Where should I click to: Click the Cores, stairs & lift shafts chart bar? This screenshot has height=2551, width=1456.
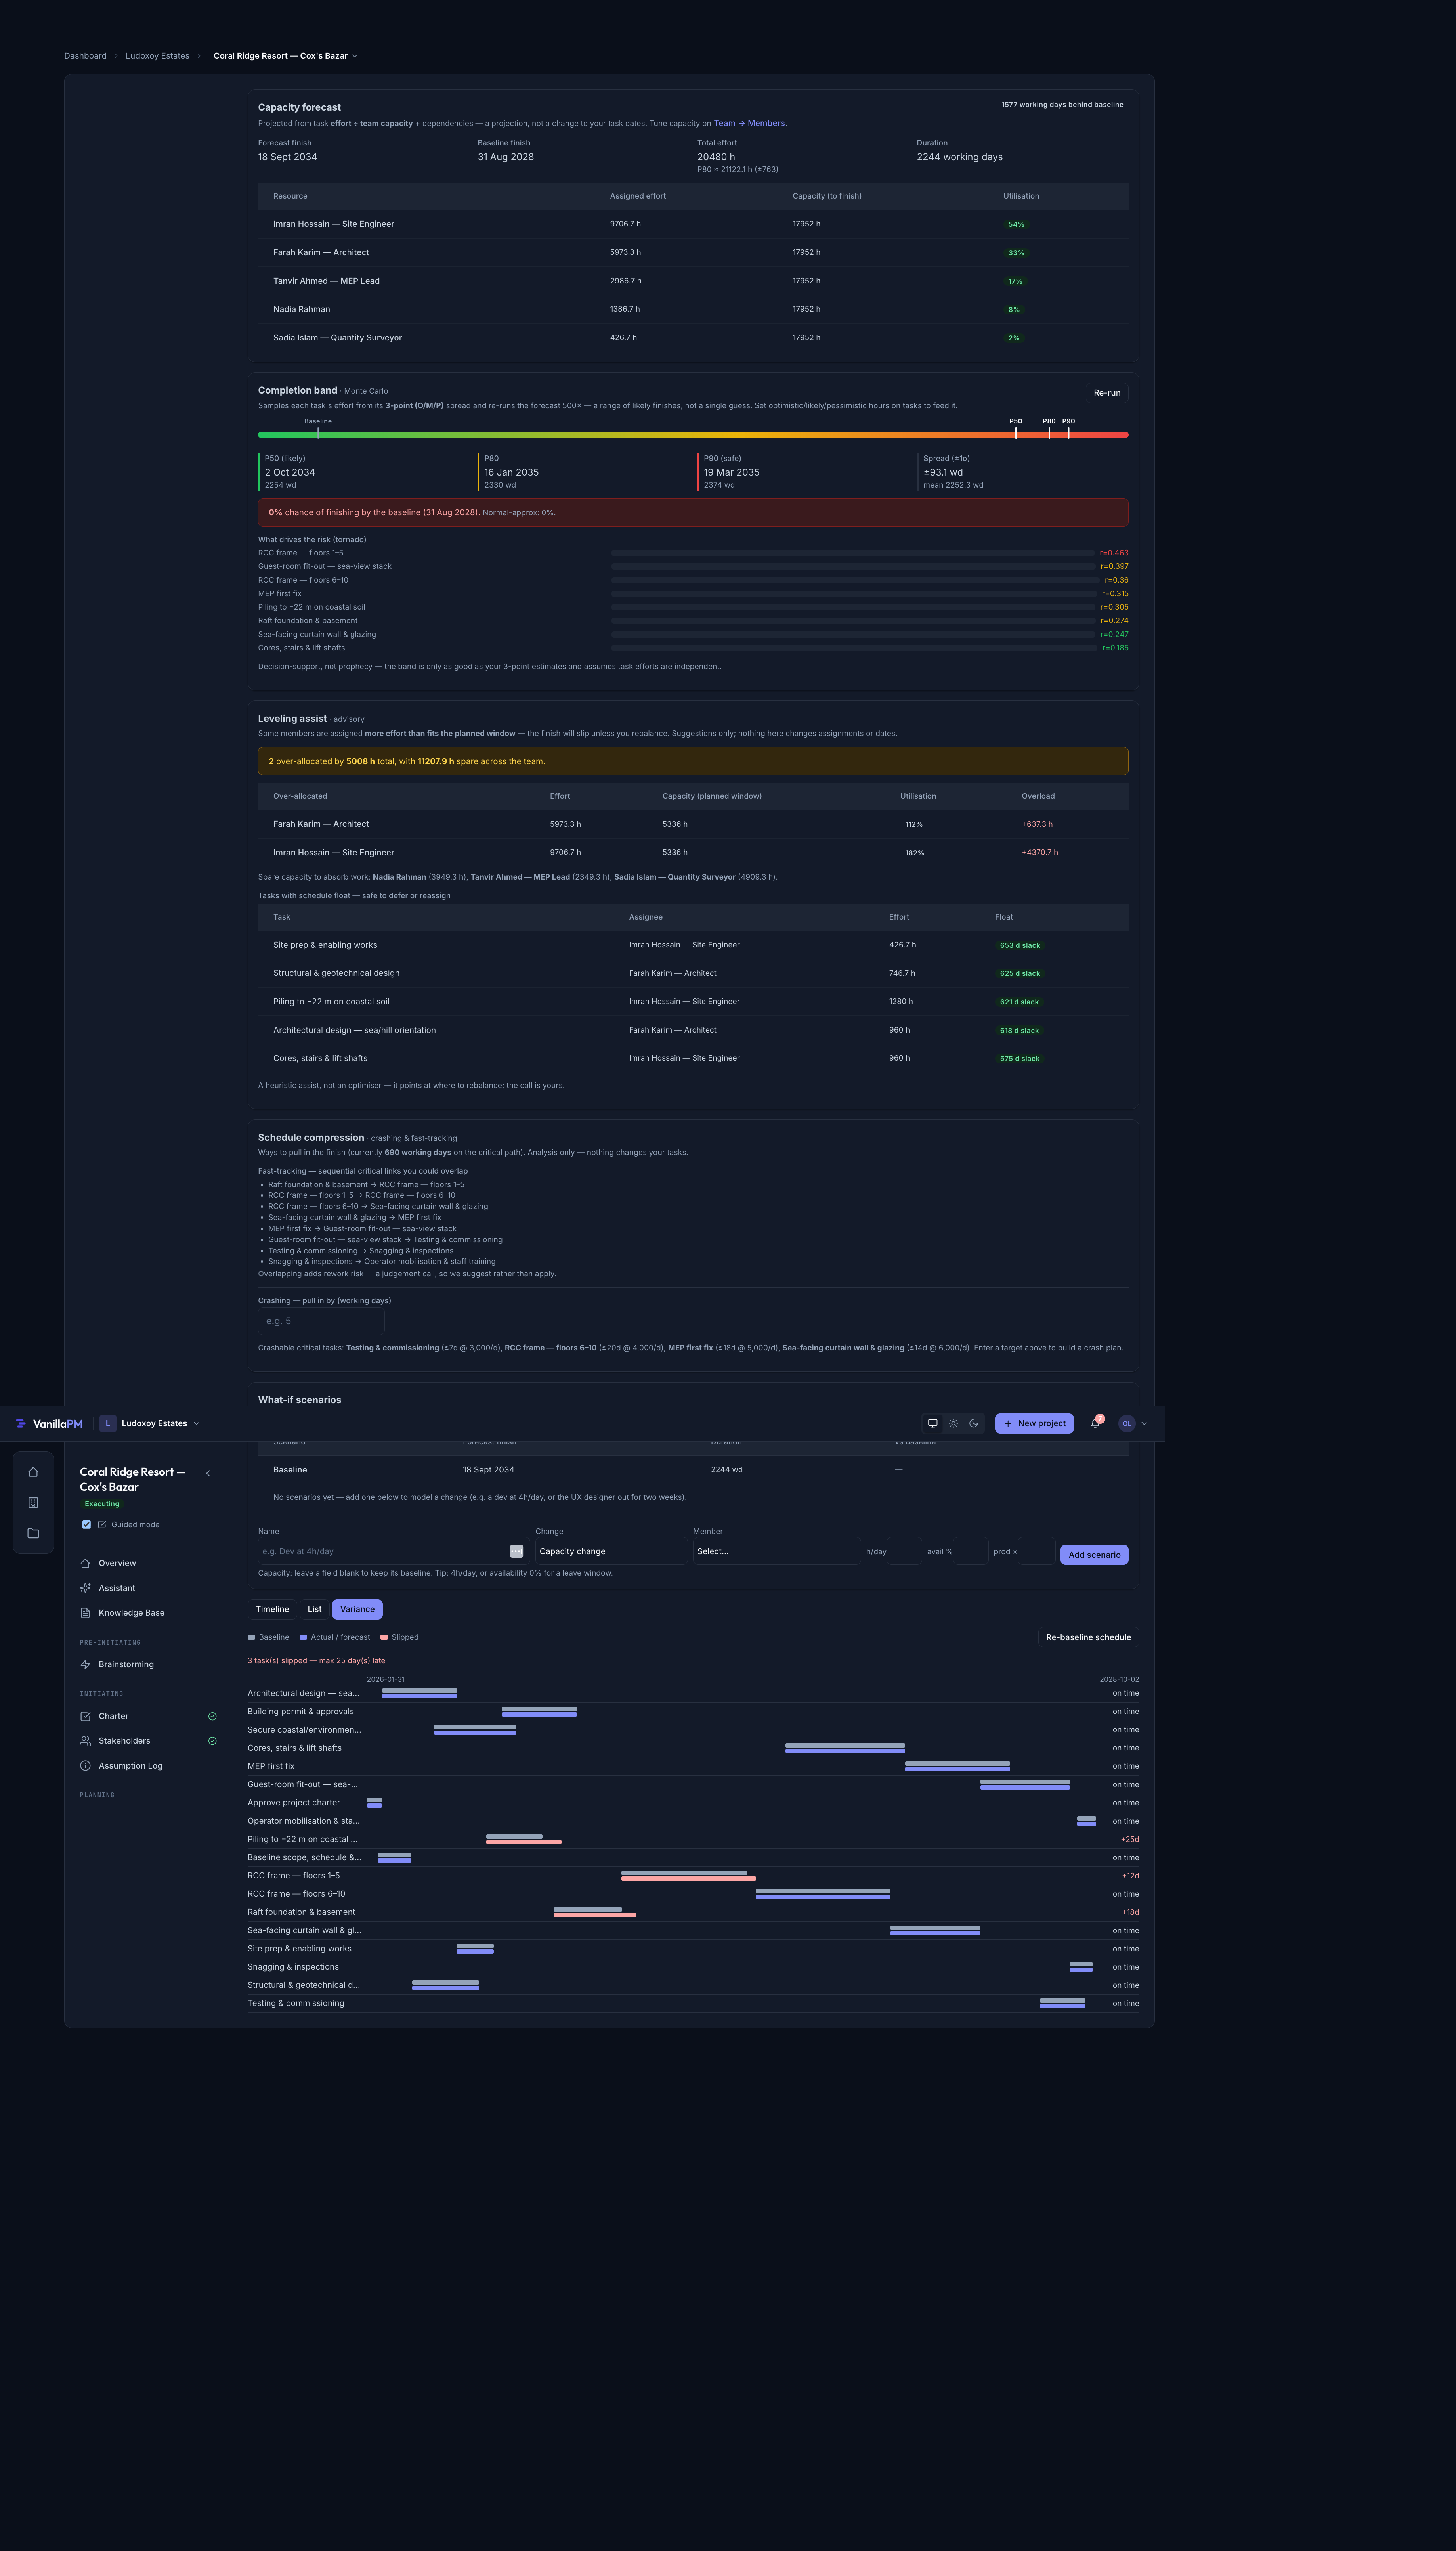(845, 1748)
